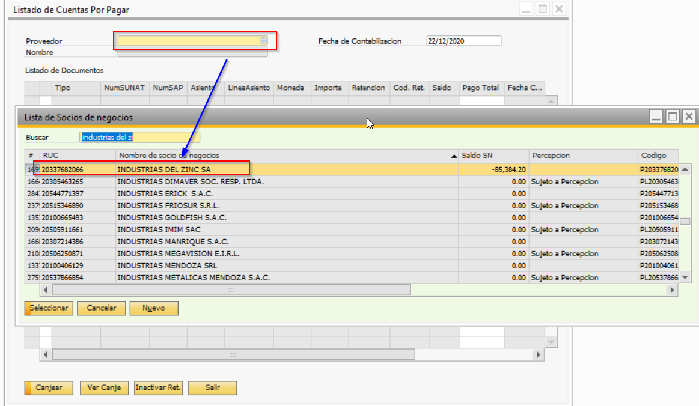Click the NumSUNAT column header

(124, 88)
